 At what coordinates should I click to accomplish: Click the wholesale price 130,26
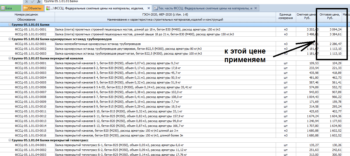click(x=337, y=145)
